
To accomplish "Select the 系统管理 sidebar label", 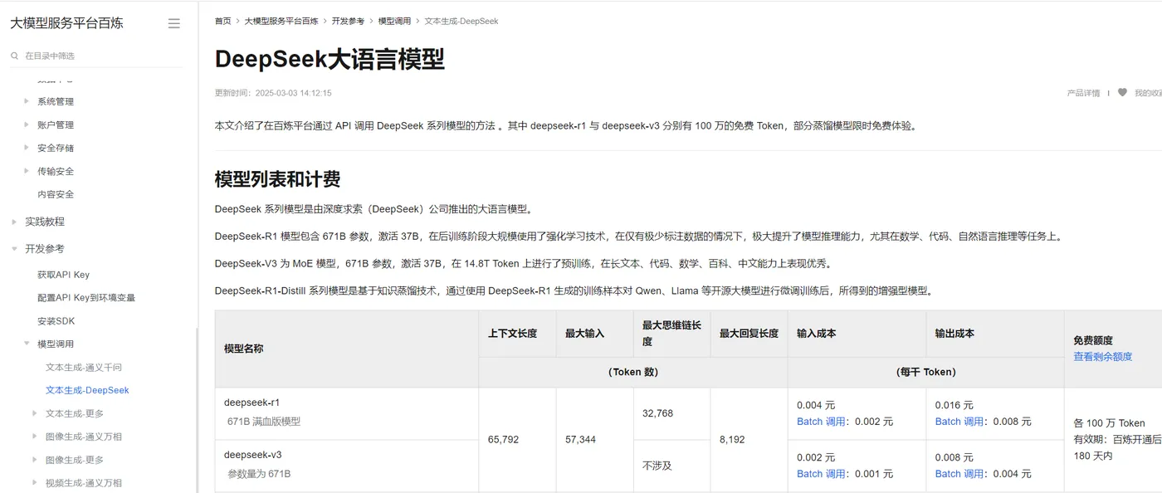I will coord(56,101).
